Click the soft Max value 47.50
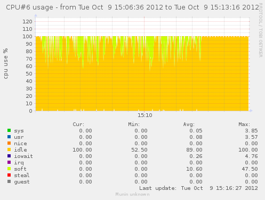 (x=250, y=169)
